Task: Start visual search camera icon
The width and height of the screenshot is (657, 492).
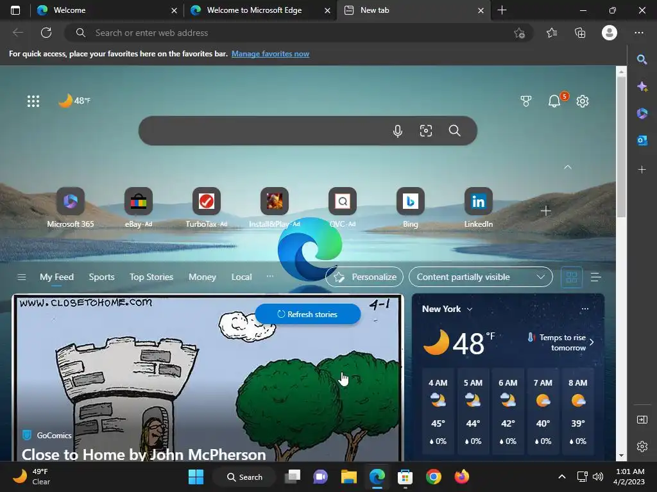Action: point(426,131)
